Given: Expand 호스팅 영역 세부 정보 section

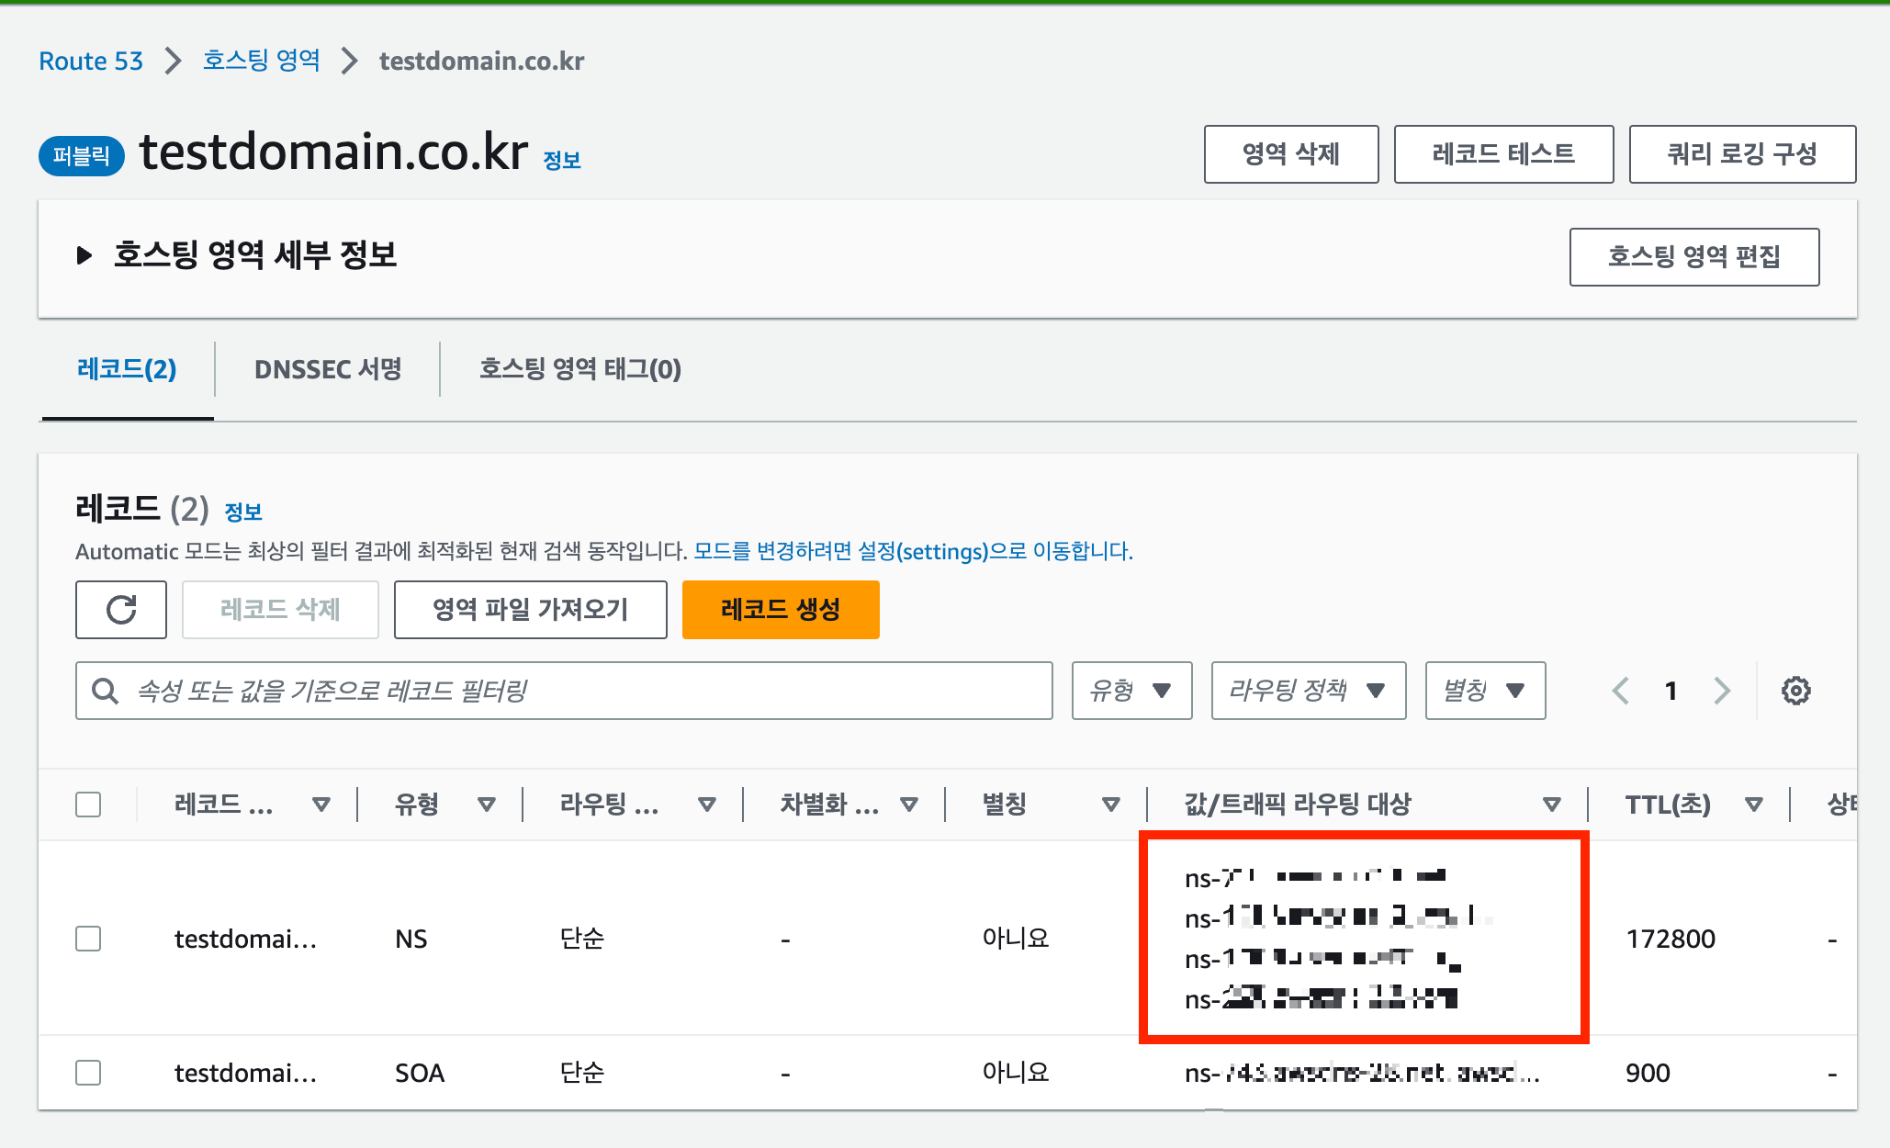Looking at the screenshot, I should coord(84,255).
